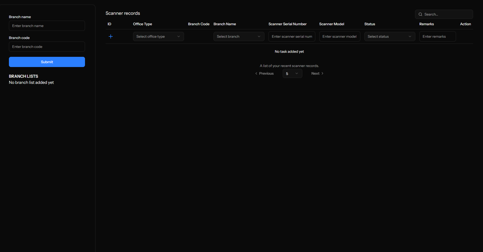
Task: Click the search magnifier icon
Action: click(x=420, y=15)
